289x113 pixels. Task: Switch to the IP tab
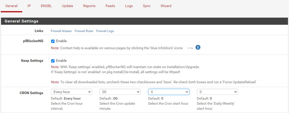pyautogui.click(x=29, y=6)
